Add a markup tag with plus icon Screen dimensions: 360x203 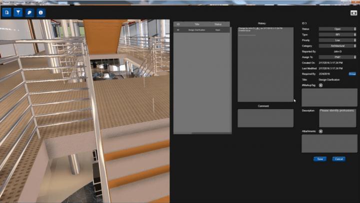321,85
